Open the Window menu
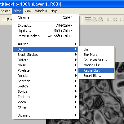 [x=41, y=11]
